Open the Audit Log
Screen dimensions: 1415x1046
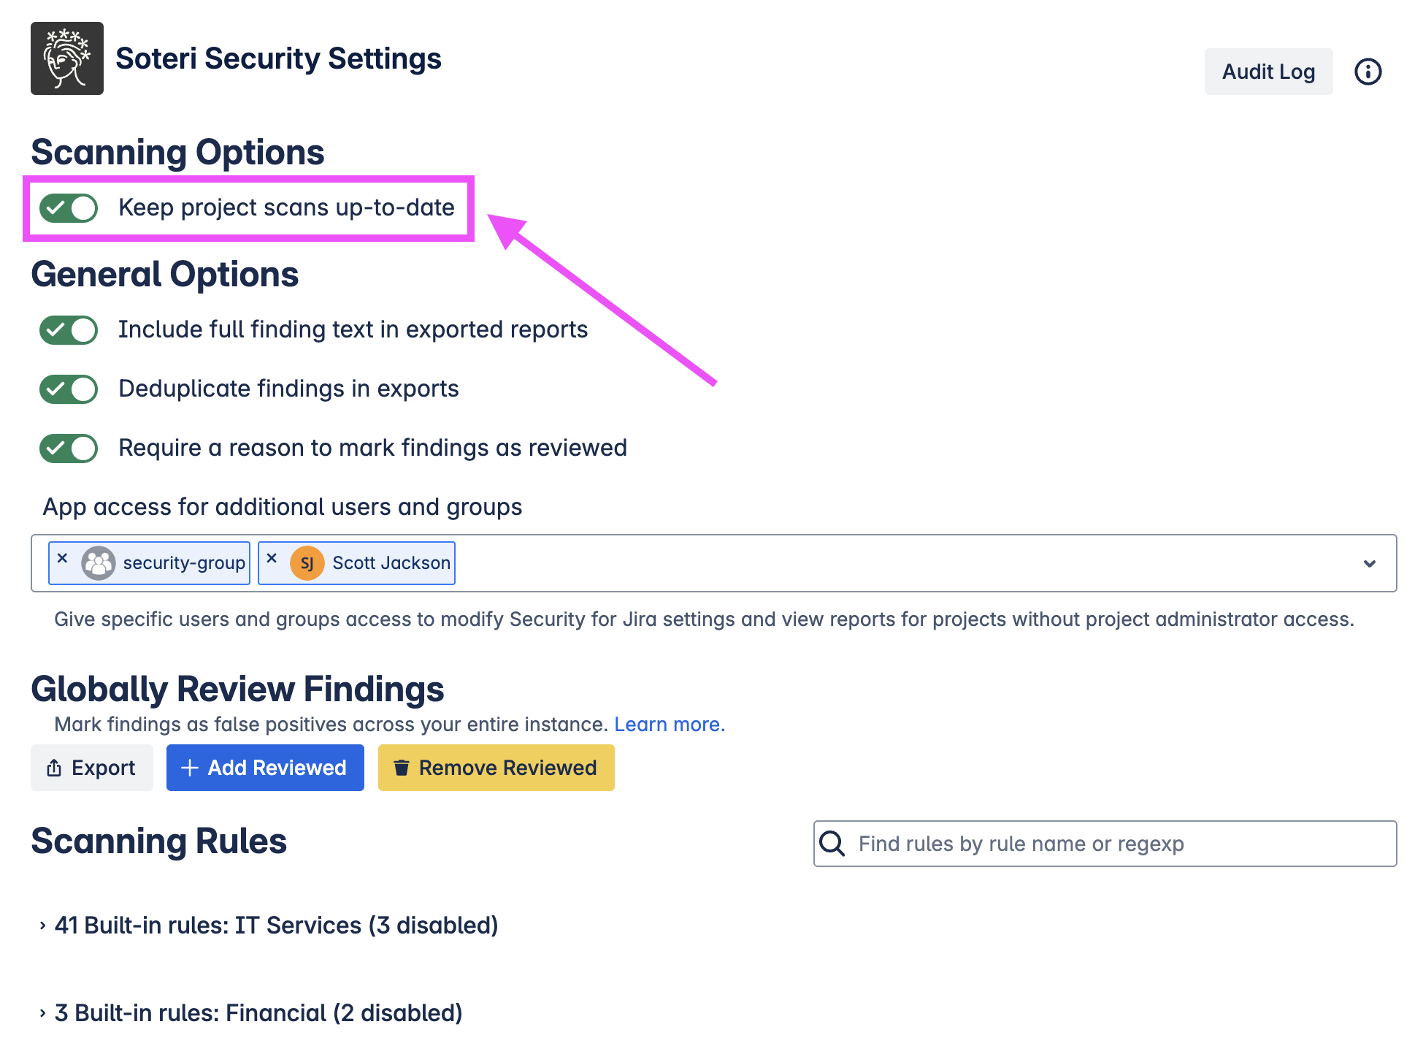[1268, 72]
